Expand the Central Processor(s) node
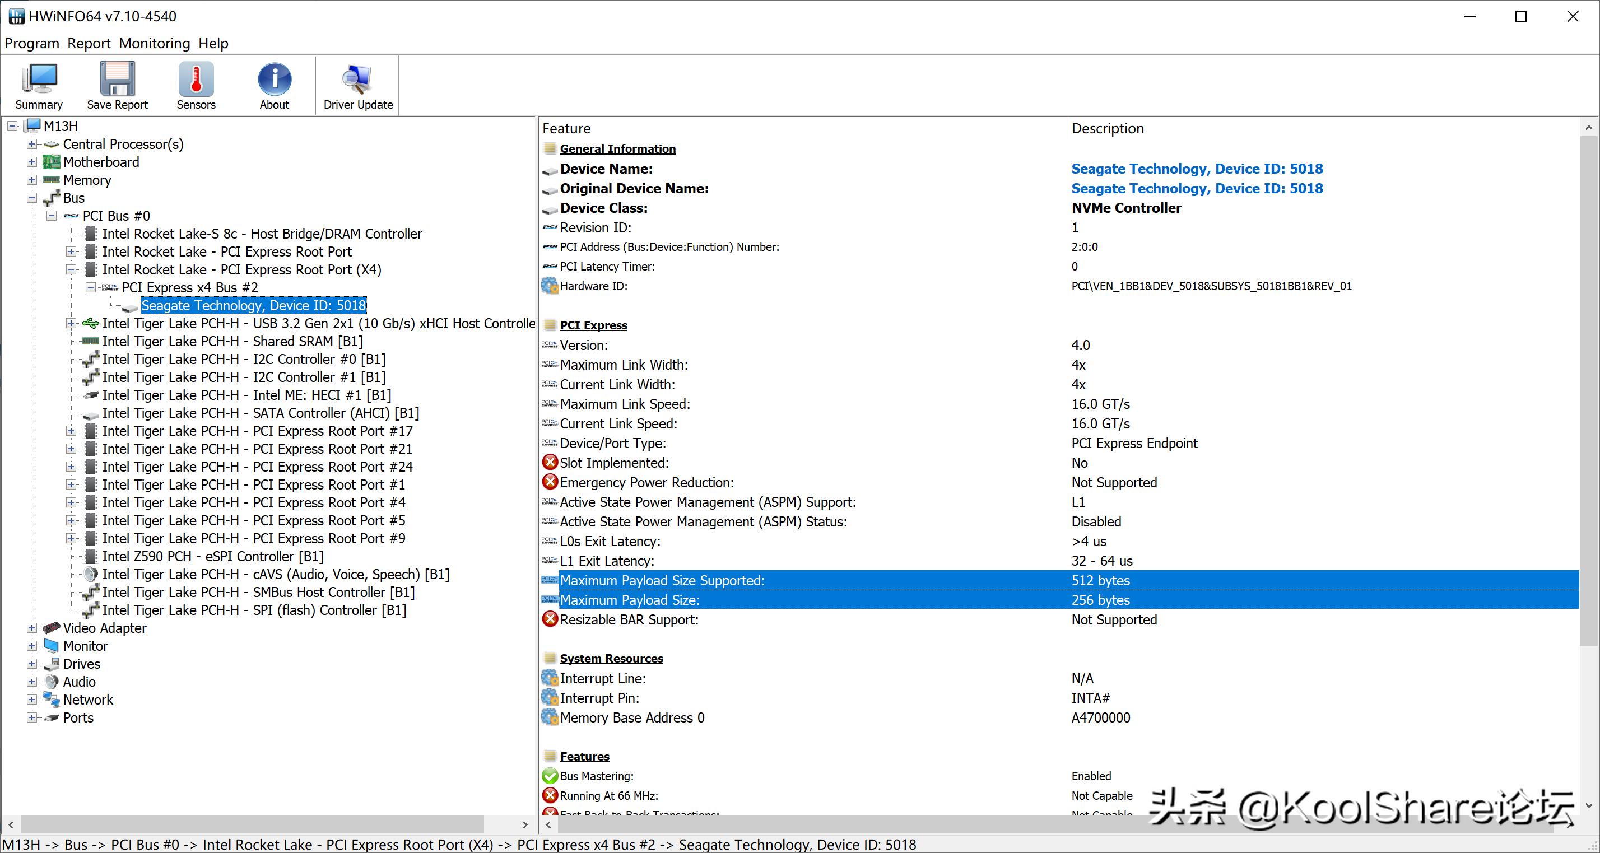1600x853 pixels. [32, 144]
